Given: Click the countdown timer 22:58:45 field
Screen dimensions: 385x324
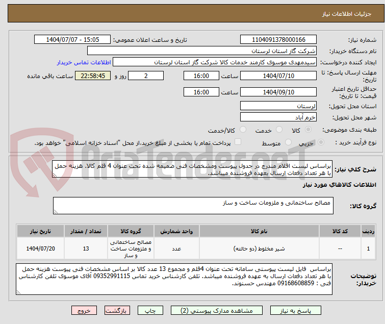Looking at the screenshot, I should 93,76.
